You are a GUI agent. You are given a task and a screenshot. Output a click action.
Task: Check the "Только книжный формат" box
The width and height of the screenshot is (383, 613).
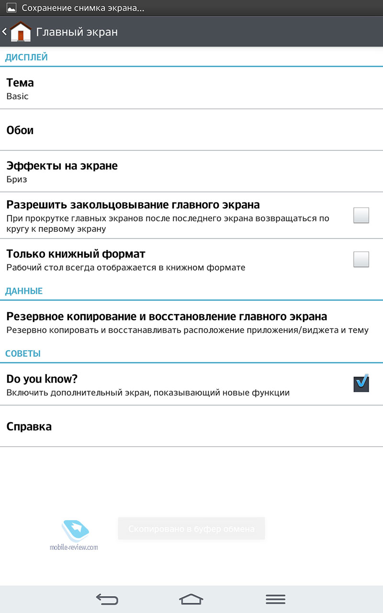361,259
